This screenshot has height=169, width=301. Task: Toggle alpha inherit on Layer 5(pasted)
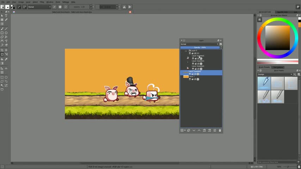pos(195,74)
